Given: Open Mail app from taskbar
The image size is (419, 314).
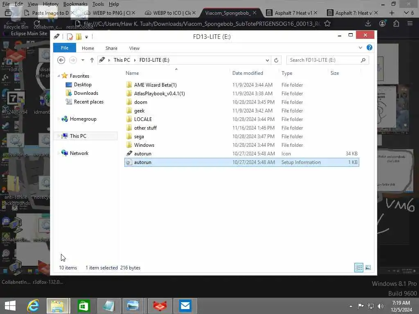Looking at the screenshot, I should click(x=185, y=306).
